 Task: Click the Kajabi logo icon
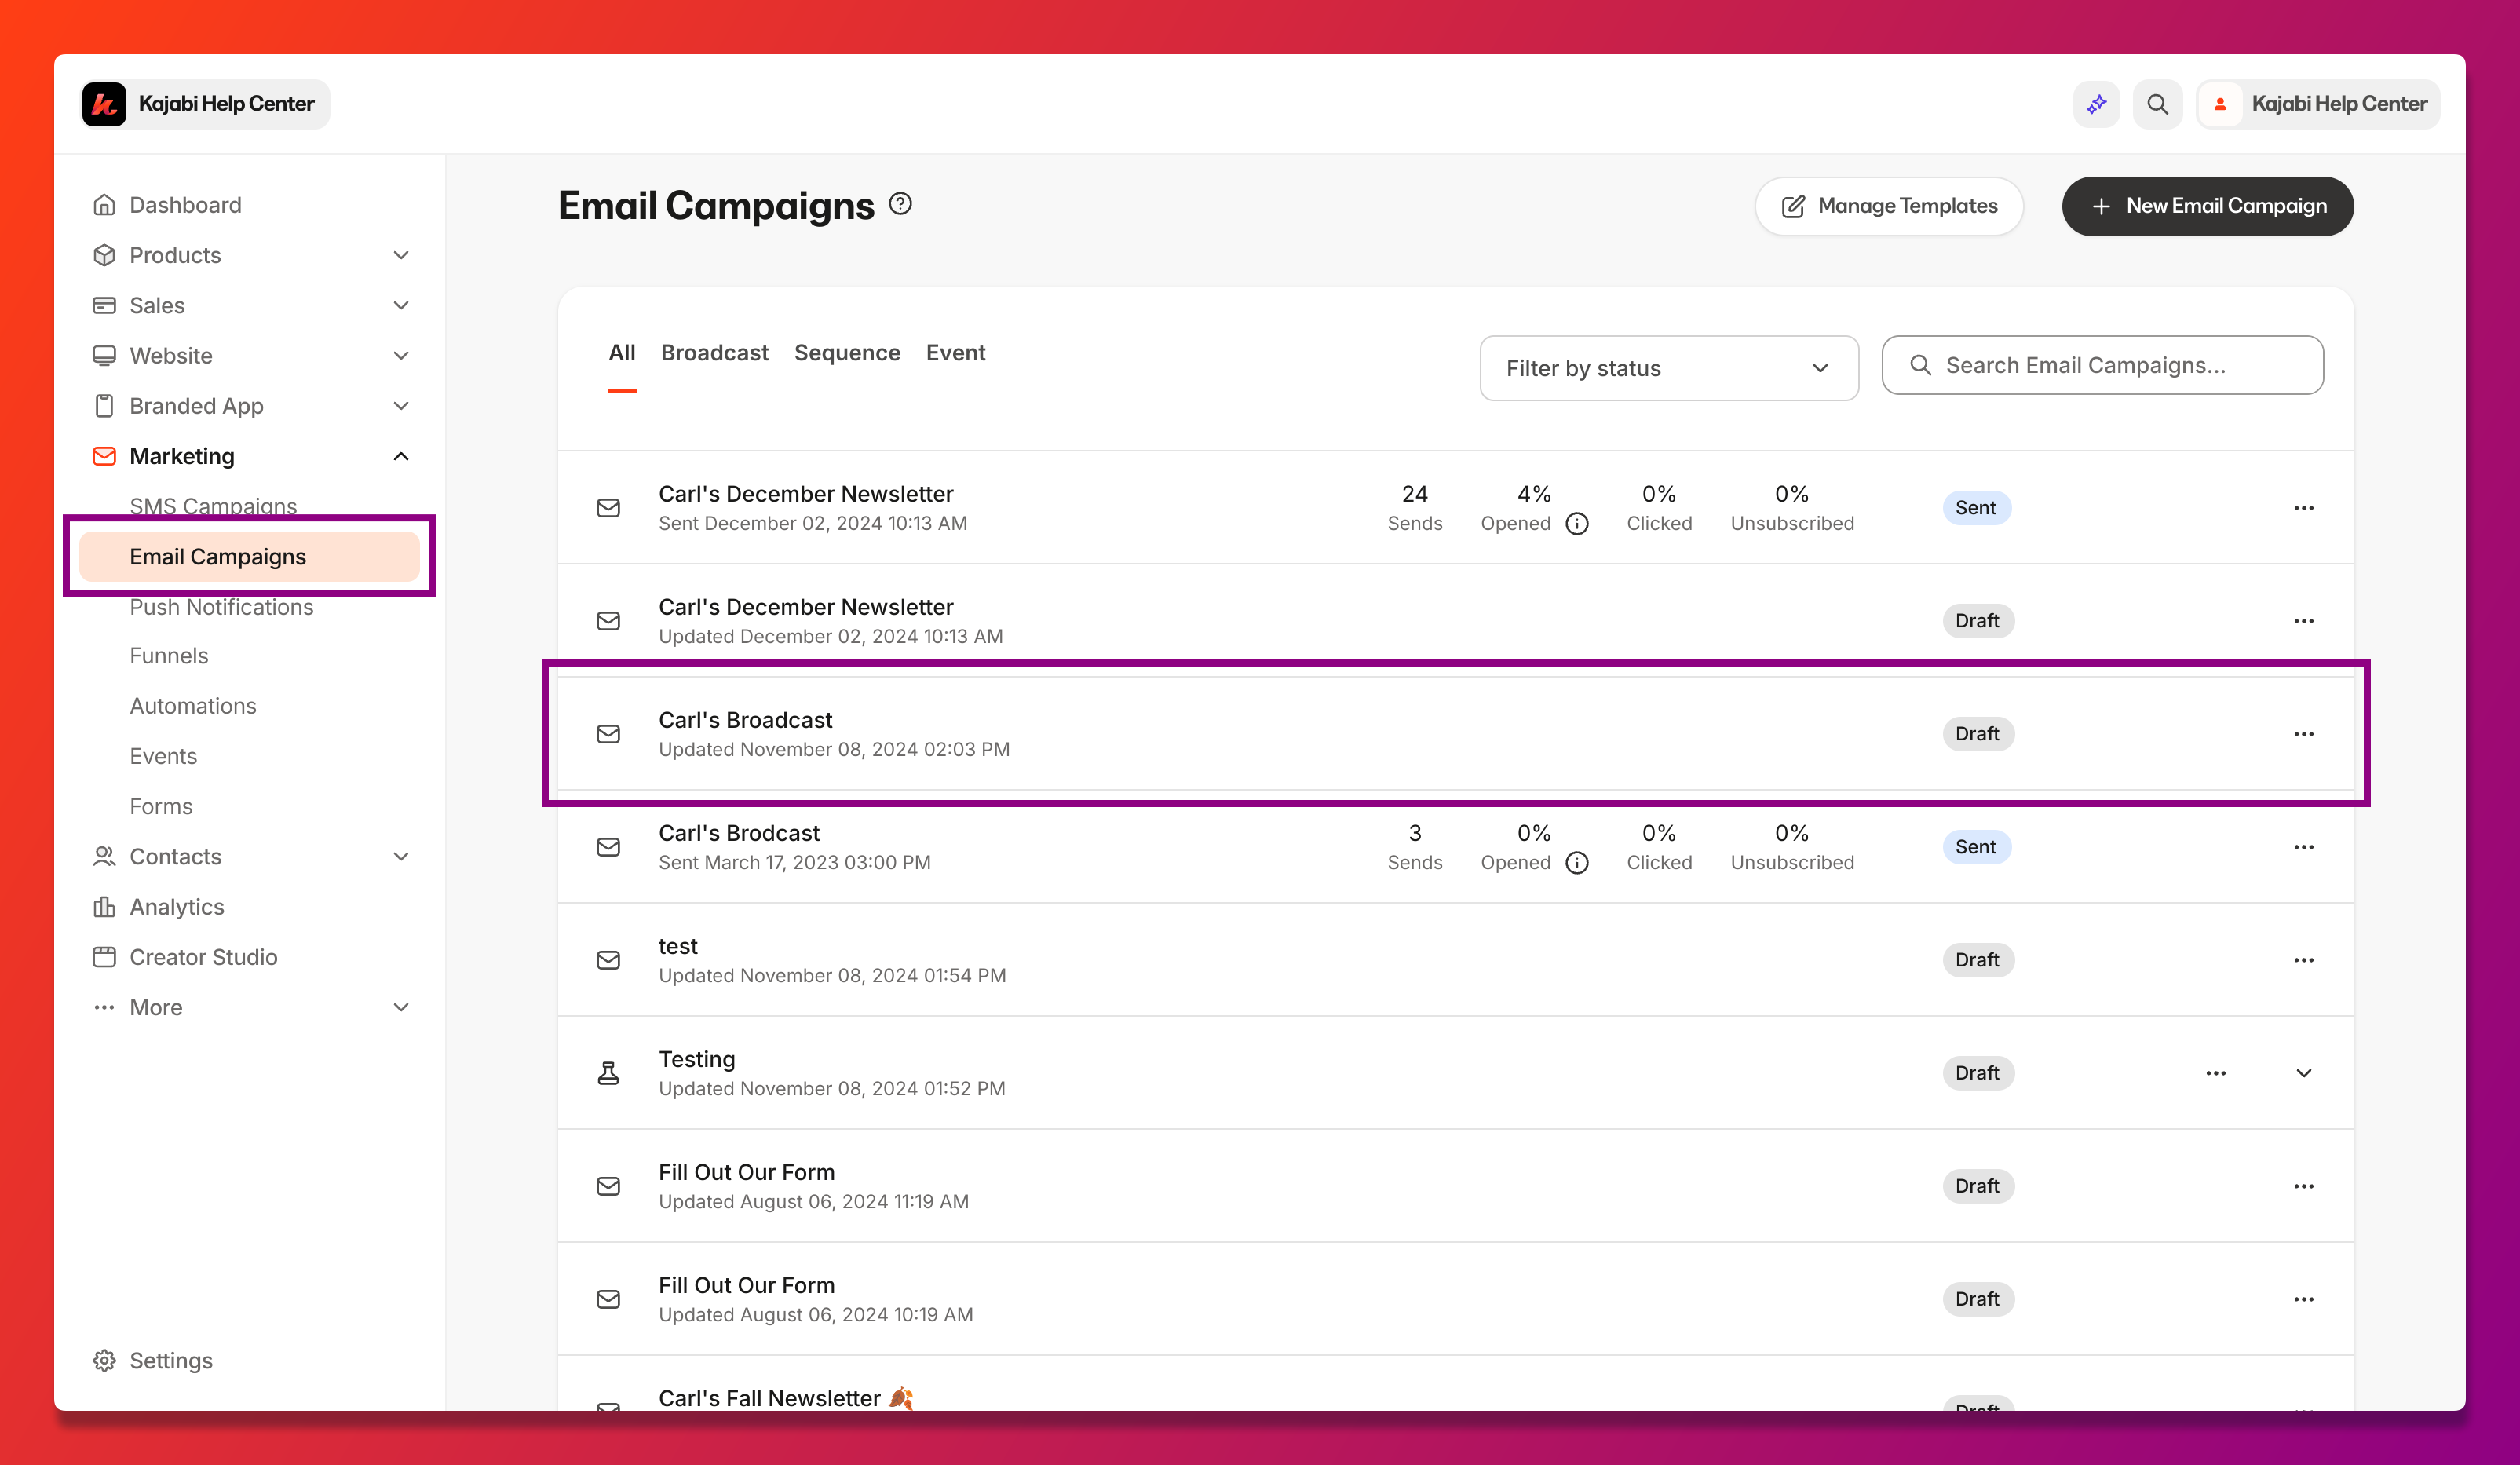click(x=104, y=104)
